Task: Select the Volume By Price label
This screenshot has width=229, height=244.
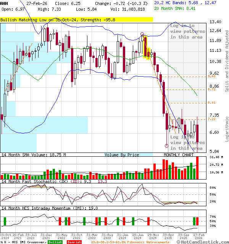Action: (122, 155)
